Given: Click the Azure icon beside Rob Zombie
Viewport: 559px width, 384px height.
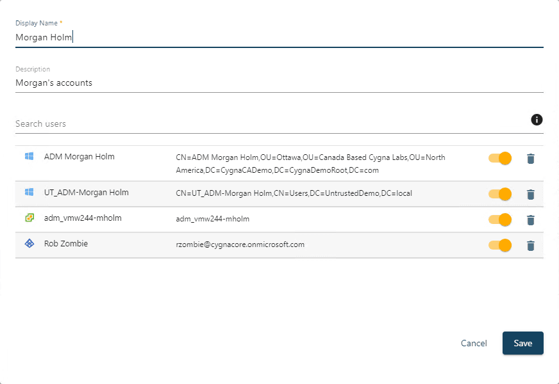Looking at the screenshot, I should pos(29,244).
